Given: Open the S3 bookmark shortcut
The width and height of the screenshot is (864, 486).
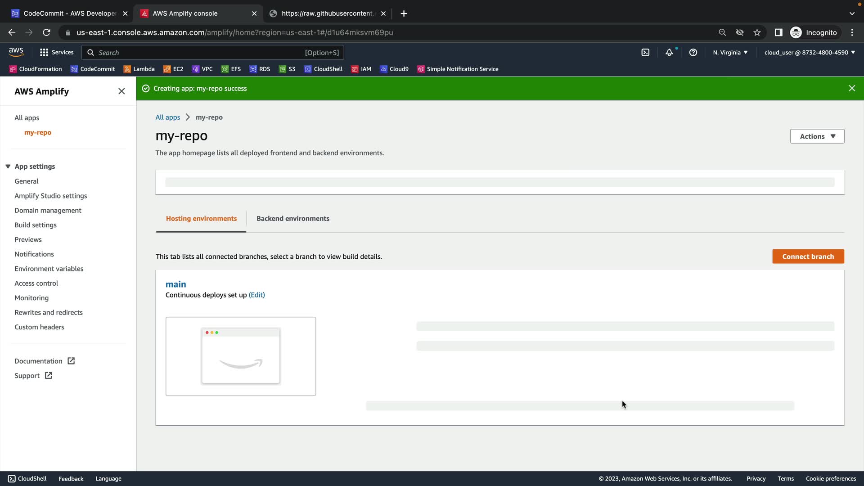Looking at the screenshot, I should click(287, 69).
